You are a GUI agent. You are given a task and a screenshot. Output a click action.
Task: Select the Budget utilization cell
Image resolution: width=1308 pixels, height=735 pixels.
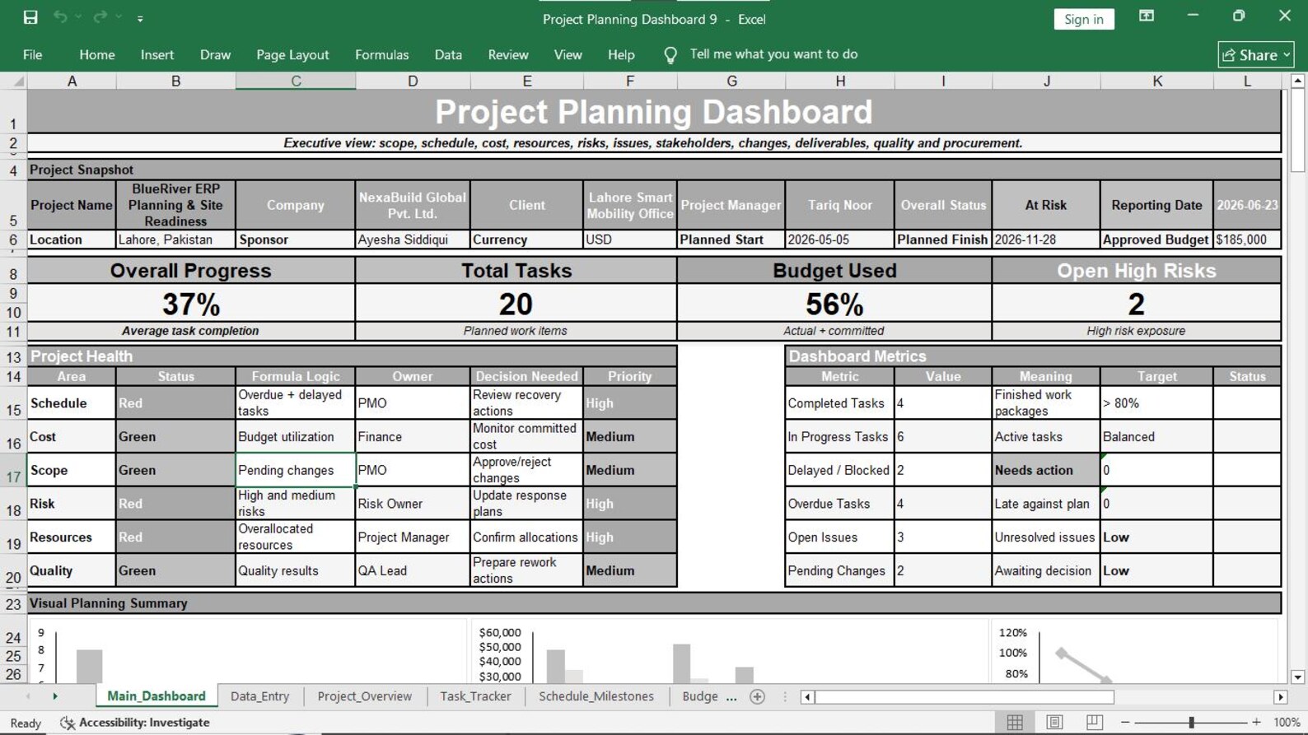tap(296, 436)
